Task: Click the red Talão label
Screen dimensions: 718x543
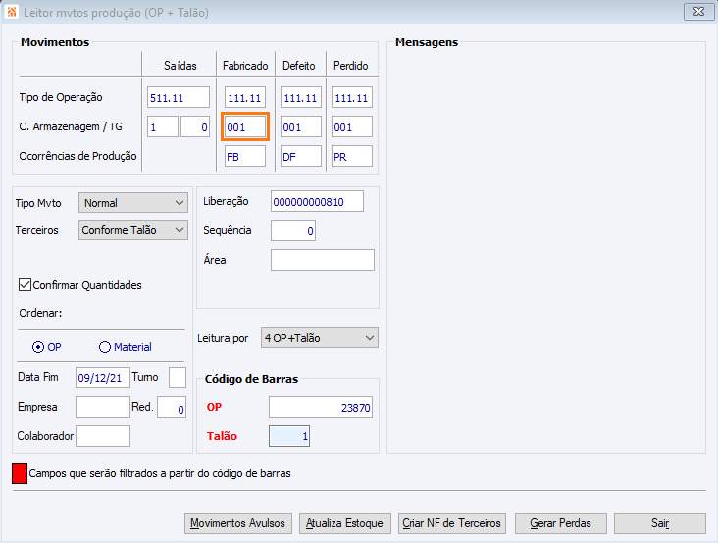Action: 222,436
